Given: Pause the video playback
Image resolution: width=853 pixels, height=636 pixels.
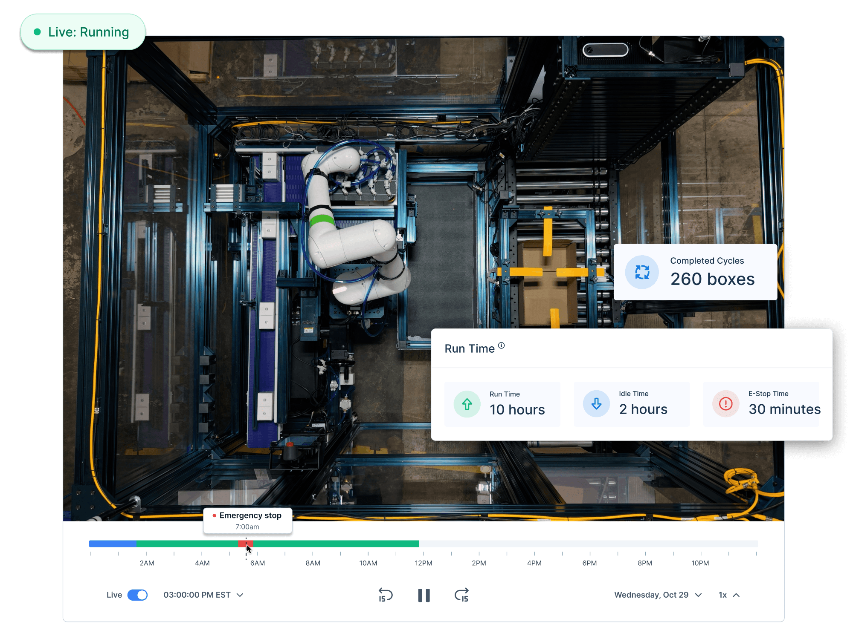Looking at the screenshot, I should 424,595.
